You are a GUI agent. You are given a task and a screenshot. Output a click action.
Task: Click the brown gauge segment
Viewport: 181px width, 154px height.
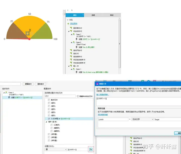16,33
